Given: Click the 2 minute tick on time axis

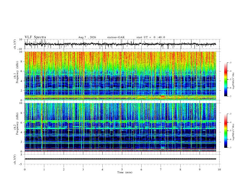Looking at the screenshot, I should [x=64, y=170].
